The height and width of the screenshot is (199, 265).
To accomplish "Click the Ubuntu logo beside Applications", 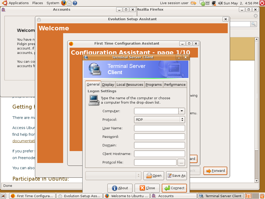I will [x=5, y=3].
